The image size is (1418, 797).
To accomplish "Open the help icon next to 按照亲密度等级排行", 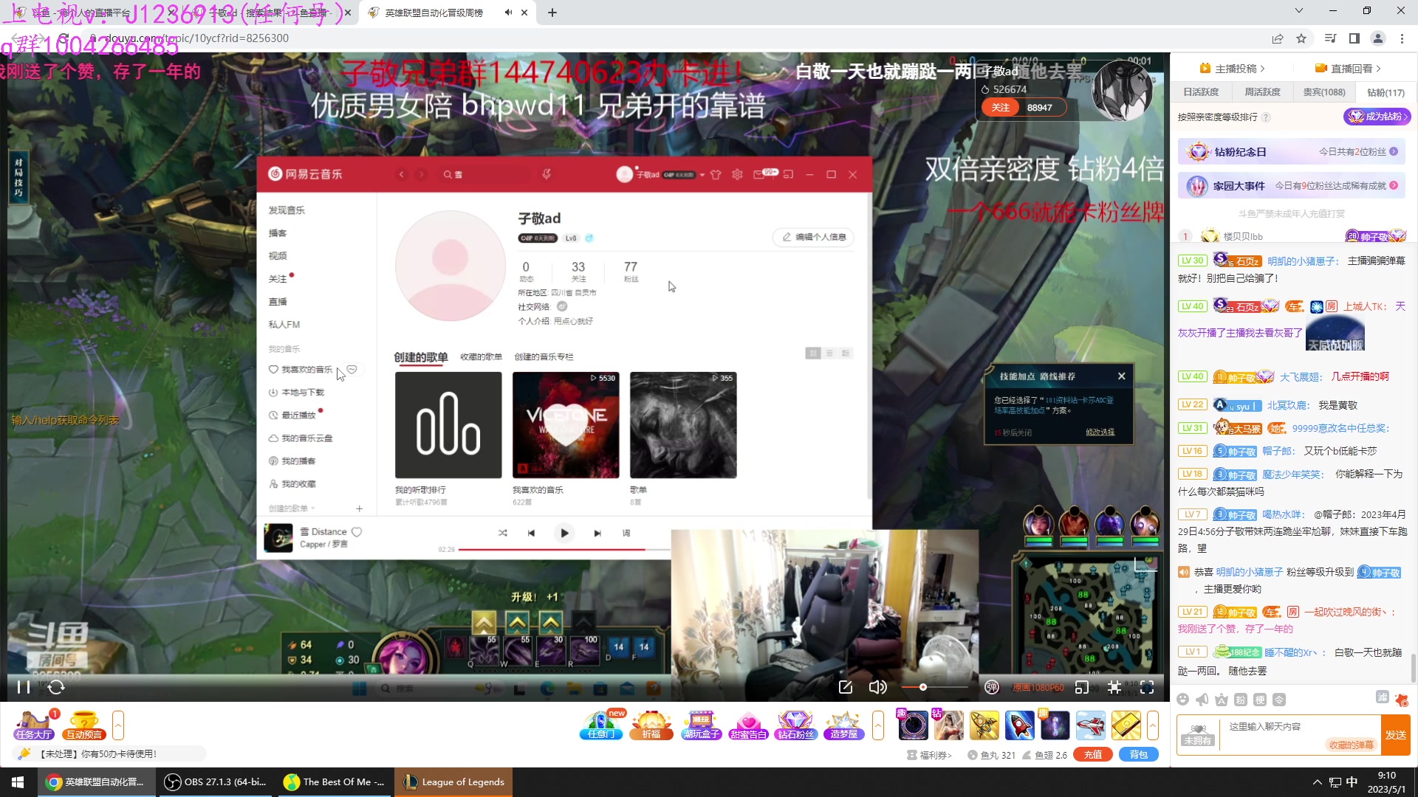I will pos(1266,117).
